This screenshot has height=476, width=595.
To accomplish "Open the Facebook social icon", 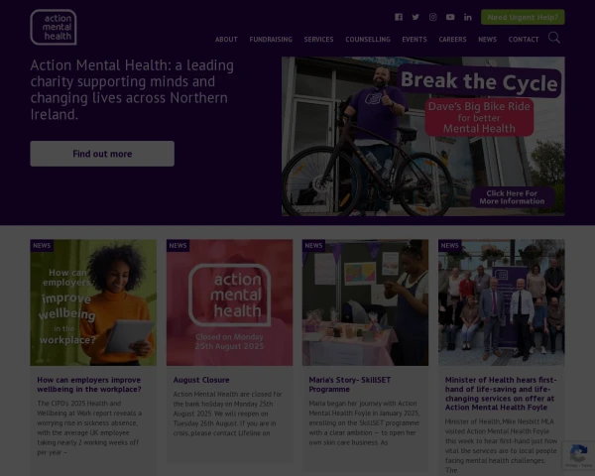I will tap(399, 17).
